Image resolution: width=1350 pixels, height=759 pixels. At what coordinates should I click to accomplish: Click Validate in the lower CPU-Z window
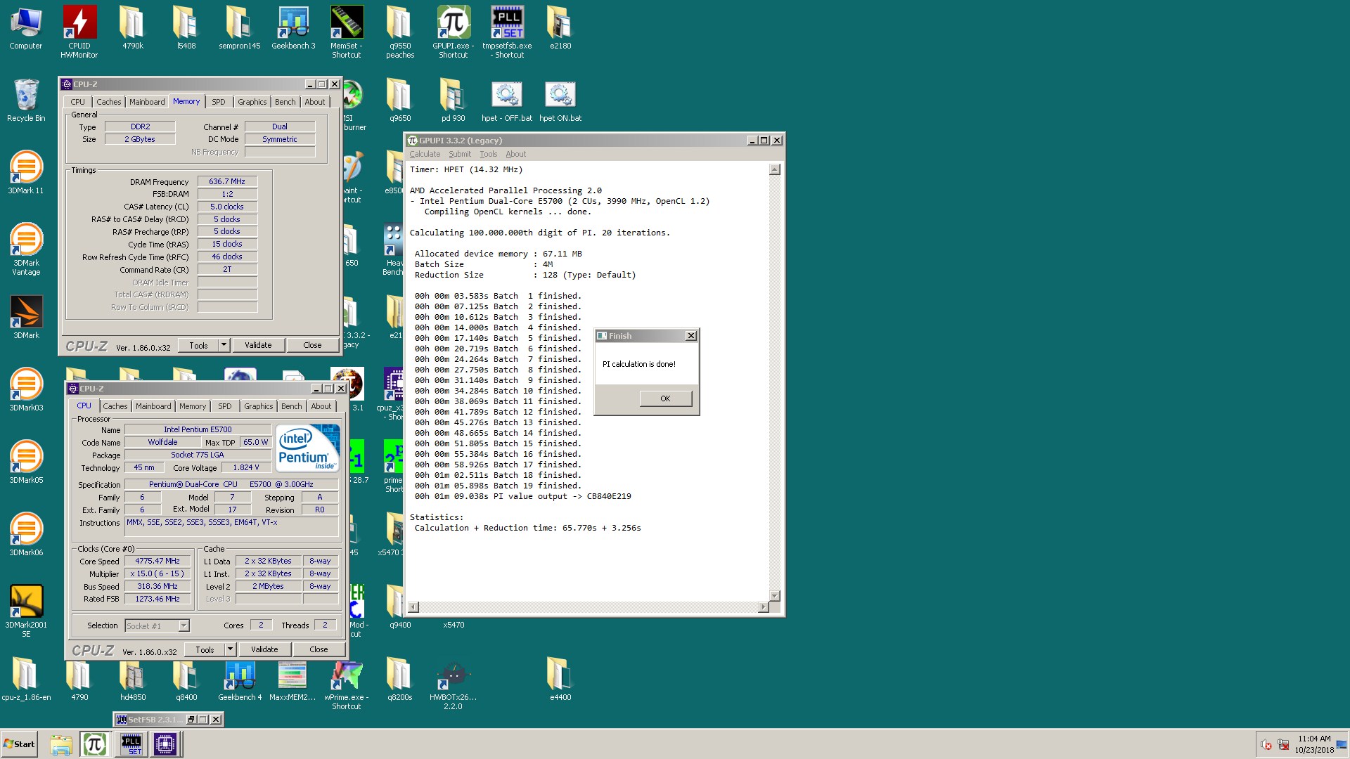tap(264, 649)
